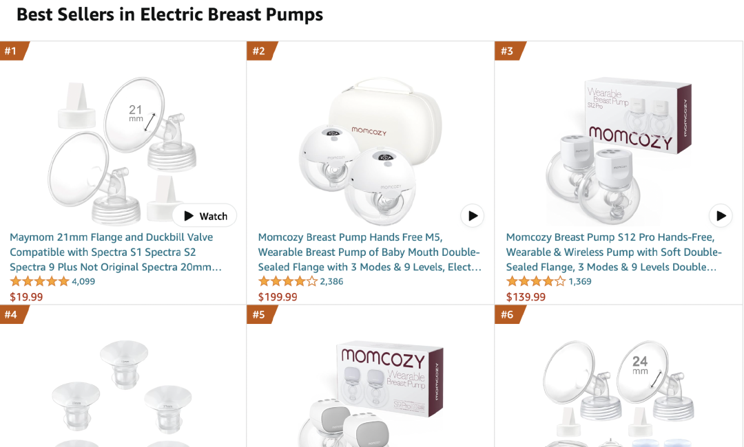Screen dimensions: 744x447
Task: Click the $199.99 price
Action: coord(278,297)
